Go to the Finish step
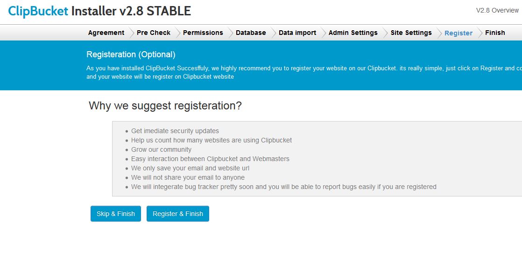The image size is (522, 270). 495,33
